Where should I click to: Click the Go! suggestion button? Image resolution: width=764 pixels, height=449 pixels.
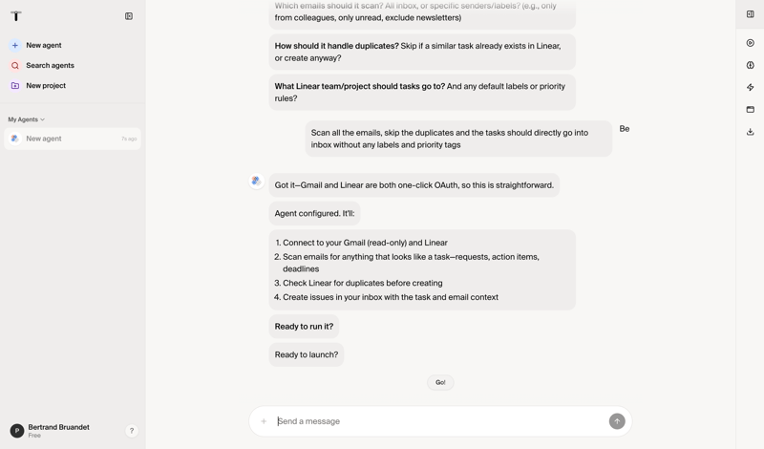[x=440, y=382]
